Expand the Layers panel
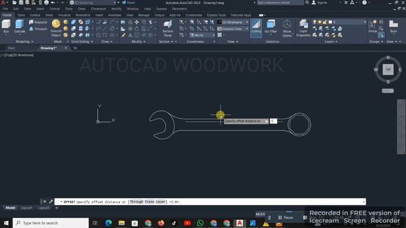This screenshot has height=228, width=406. click(x=331, y=42)
